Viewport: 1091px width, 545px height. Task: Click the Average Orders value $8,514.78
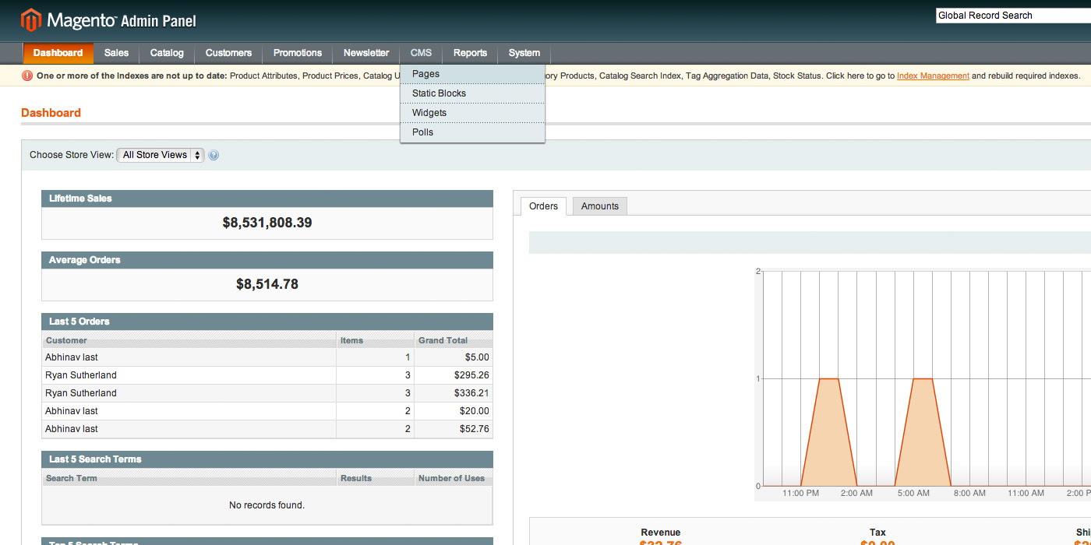(267, 284)
